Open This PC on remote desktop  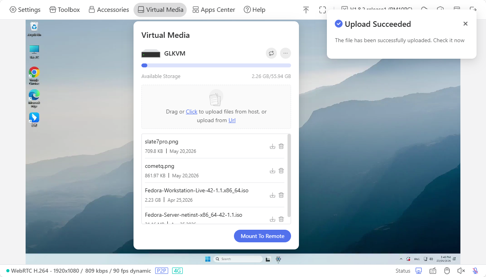[x=34, y=52]
